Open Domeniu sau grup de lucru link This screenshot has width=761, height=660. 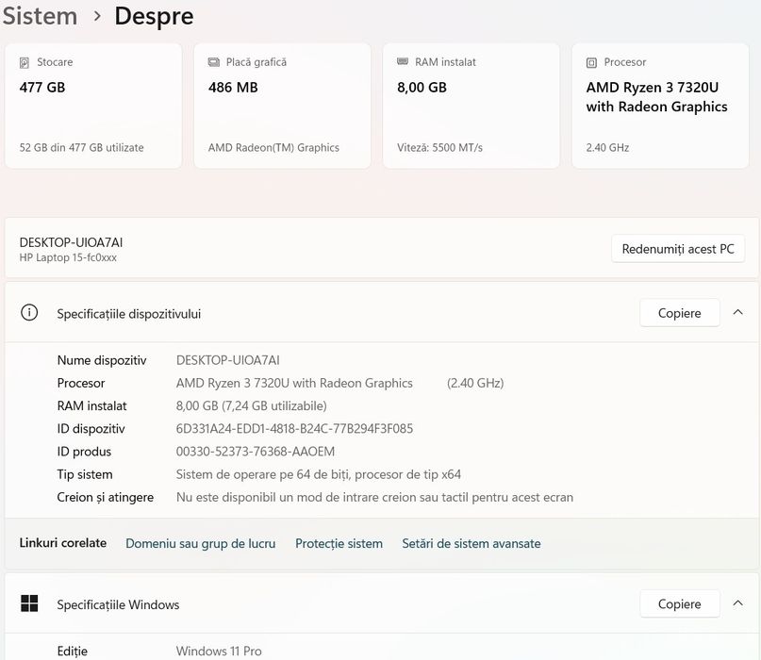tap(200, 543)
